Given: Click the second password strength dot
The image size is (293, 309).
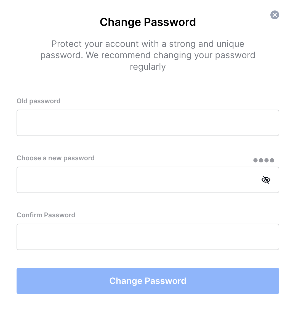Looking at the screenshot, I should pos(260,160).
